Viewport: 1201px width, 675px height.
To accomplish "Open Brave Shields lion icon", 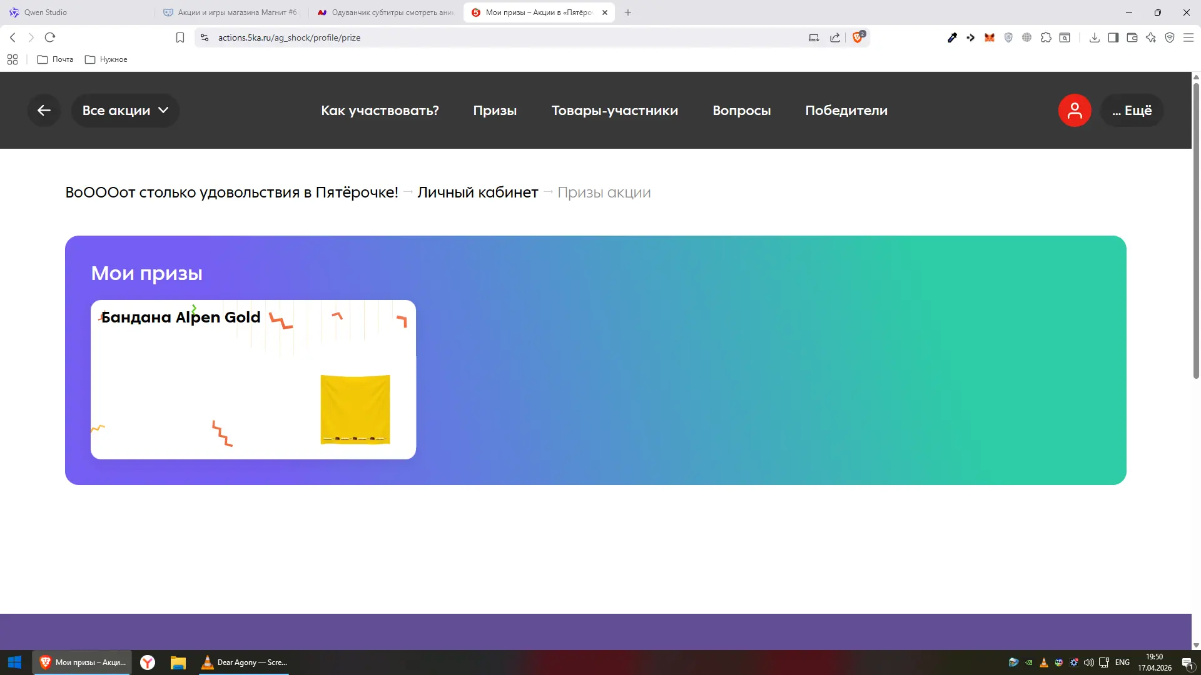I will point(858,37).
